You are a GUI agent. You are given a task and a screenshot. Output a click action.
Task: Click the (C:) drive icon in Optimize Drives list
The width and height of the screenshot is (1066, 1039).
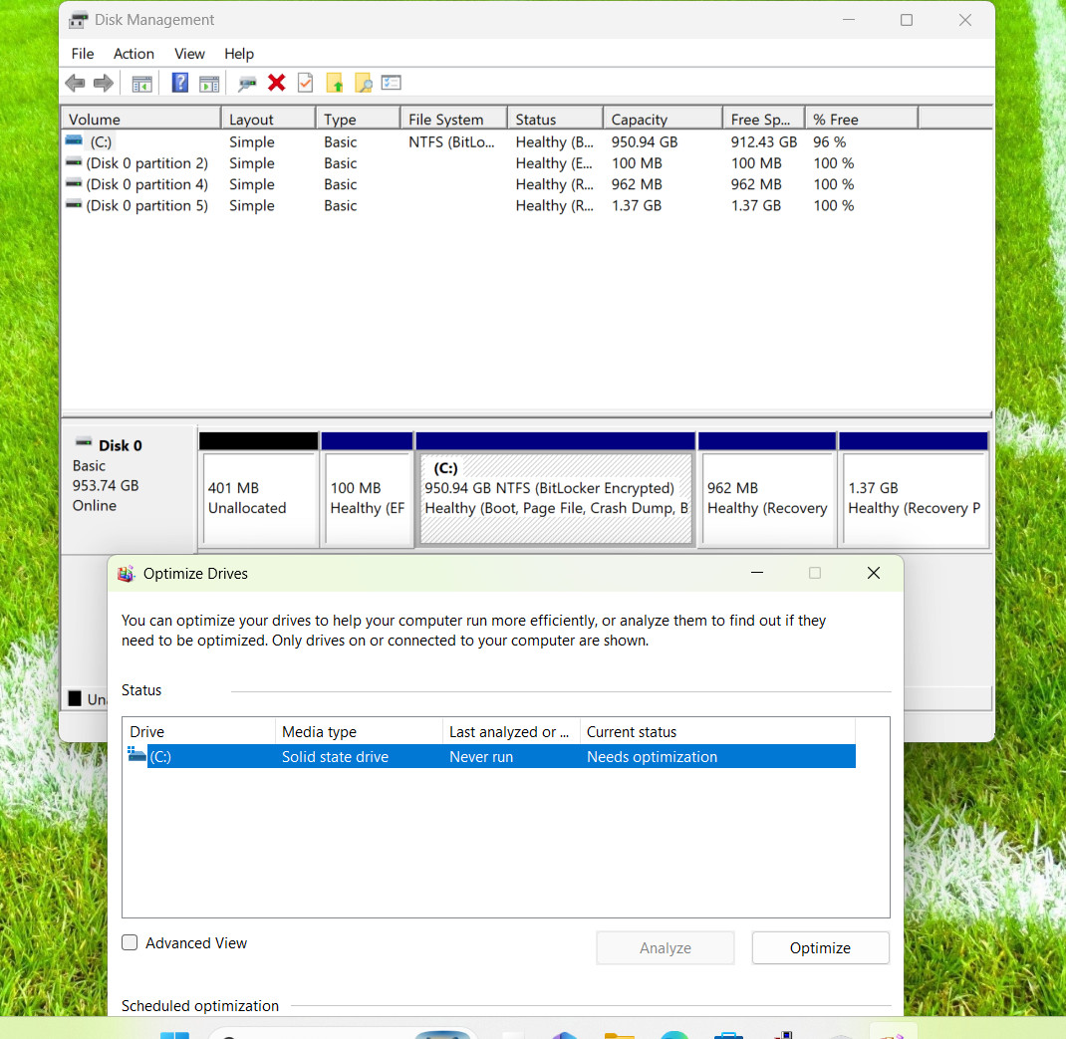pyautogui.click(x=136, y=754)
